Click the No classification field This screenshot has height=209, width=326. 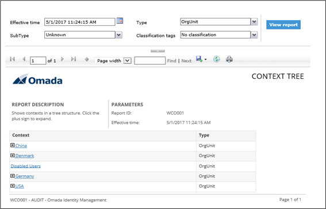216,35
